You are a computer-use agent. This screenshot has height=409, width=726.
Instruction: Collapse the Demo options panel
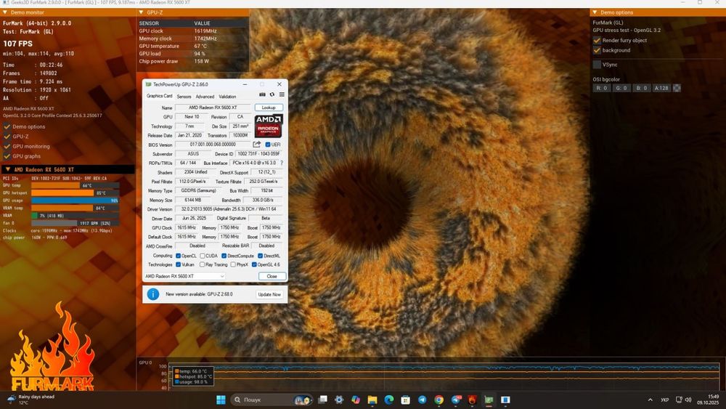595,12
